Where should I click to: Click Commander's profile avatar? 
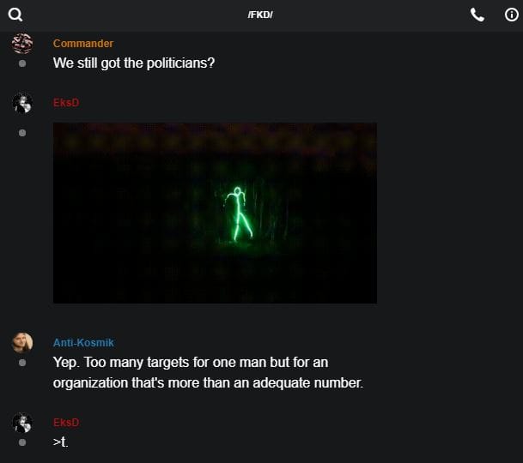click(x=22, y=44)
